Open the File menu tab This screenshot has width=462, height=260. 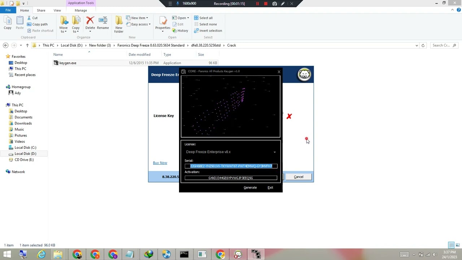click(8, 10)
